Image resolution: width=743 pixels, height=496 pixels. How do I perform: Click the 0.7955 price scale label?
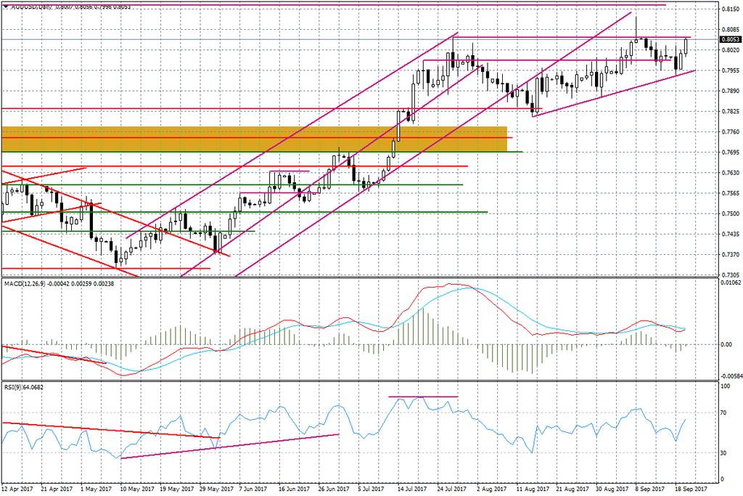[731, 70]
